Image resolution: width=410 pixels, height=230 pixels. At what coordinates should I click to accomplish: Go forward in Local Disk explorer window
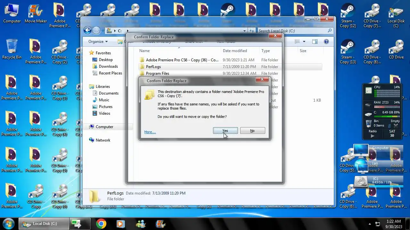click(x=96, y=30)
